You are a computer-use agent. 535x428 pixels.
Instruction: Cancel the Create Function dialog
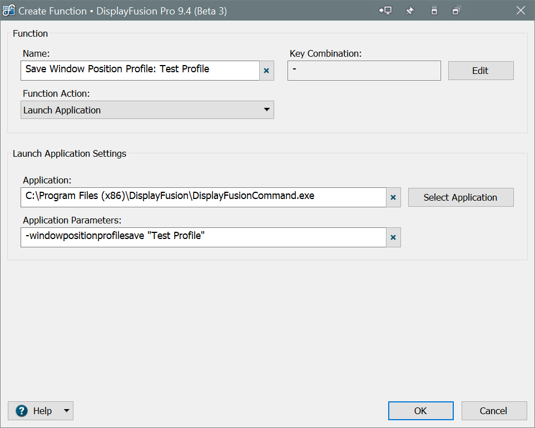point(494,411)
